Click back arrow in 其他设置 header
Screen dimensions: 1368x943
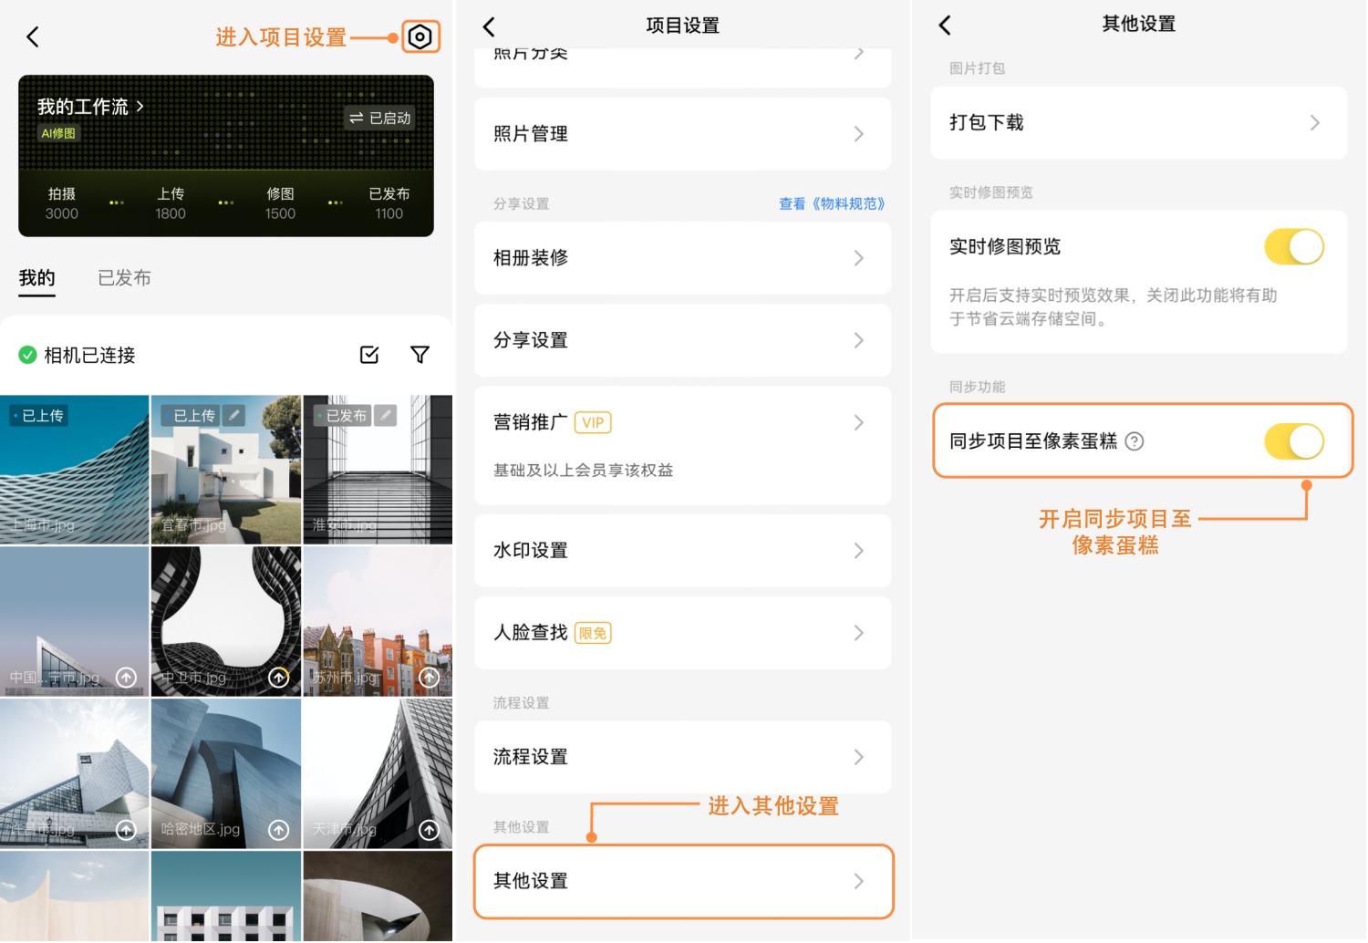[x=945, y=26]
